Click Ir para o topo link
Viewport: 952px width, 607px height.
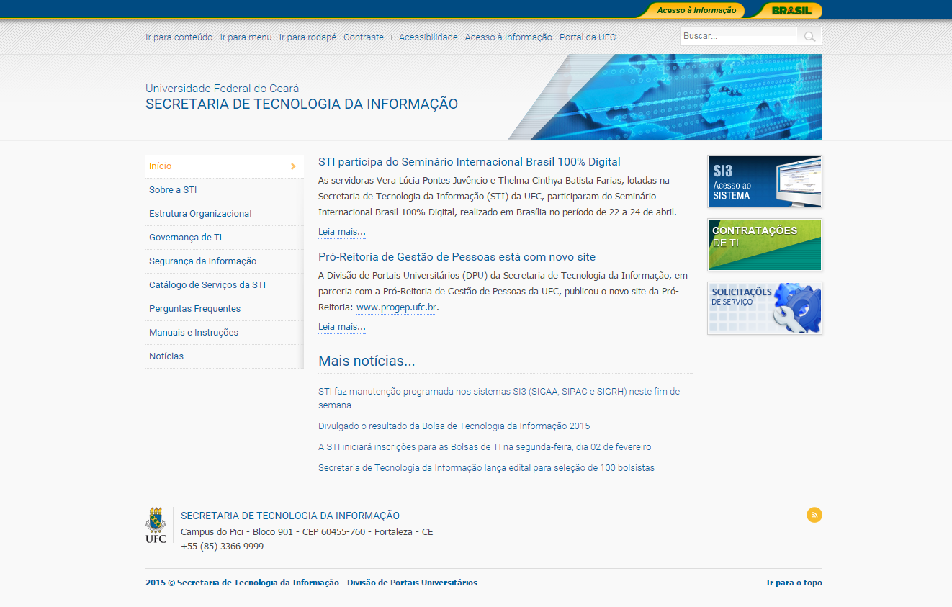(794, 583)
